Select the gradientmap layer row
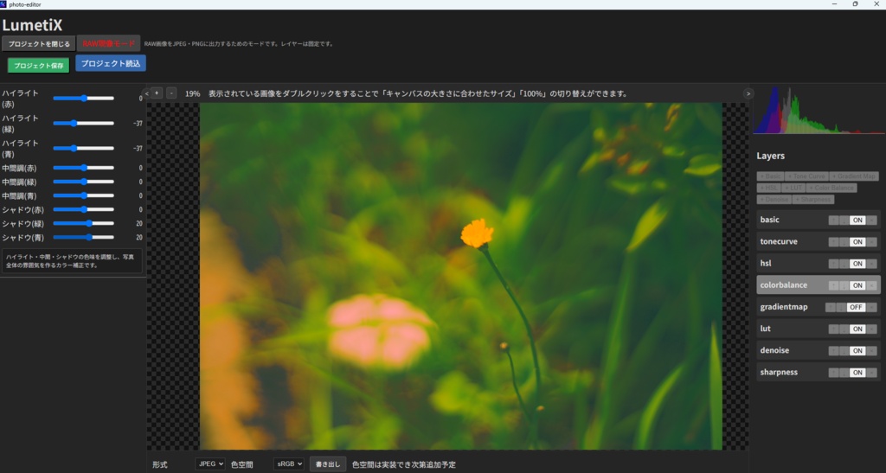886x473 pixels. pyautogui.click(x=819, y=307)
